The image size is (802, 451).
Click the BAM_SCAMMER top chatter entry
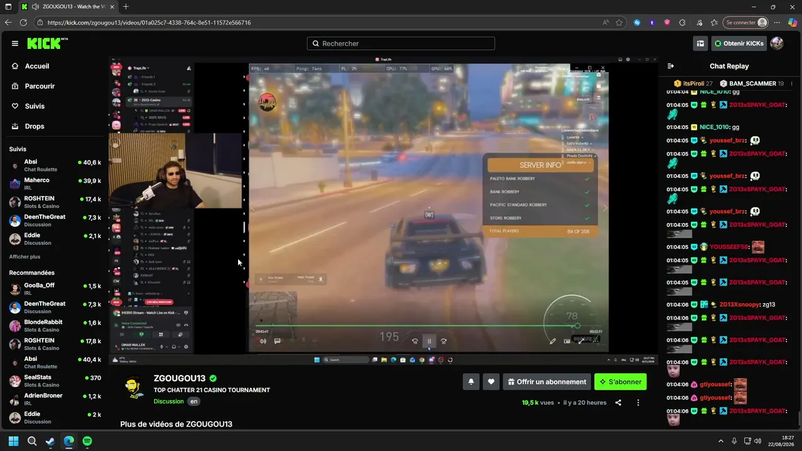click(x=752, y=83)
